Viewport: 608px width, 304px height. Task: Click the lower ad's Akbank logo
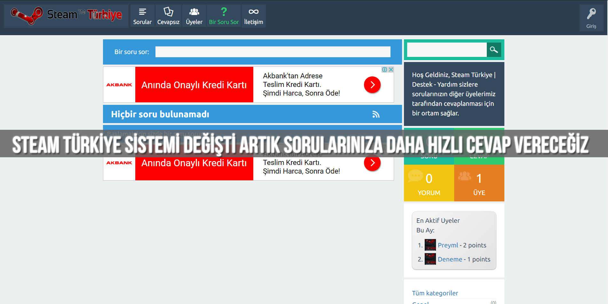[119, 163]
